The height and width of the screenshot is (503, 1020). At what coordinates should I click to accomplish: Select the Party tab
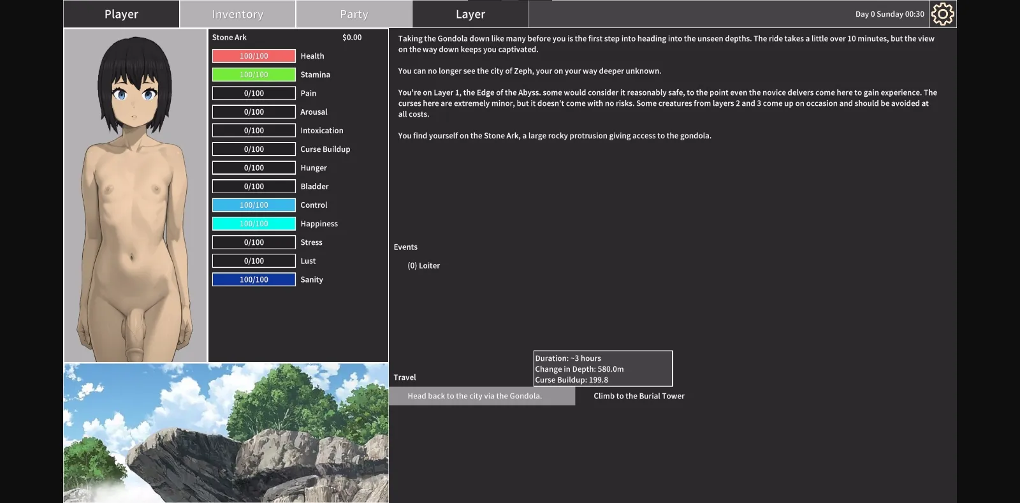354,14
